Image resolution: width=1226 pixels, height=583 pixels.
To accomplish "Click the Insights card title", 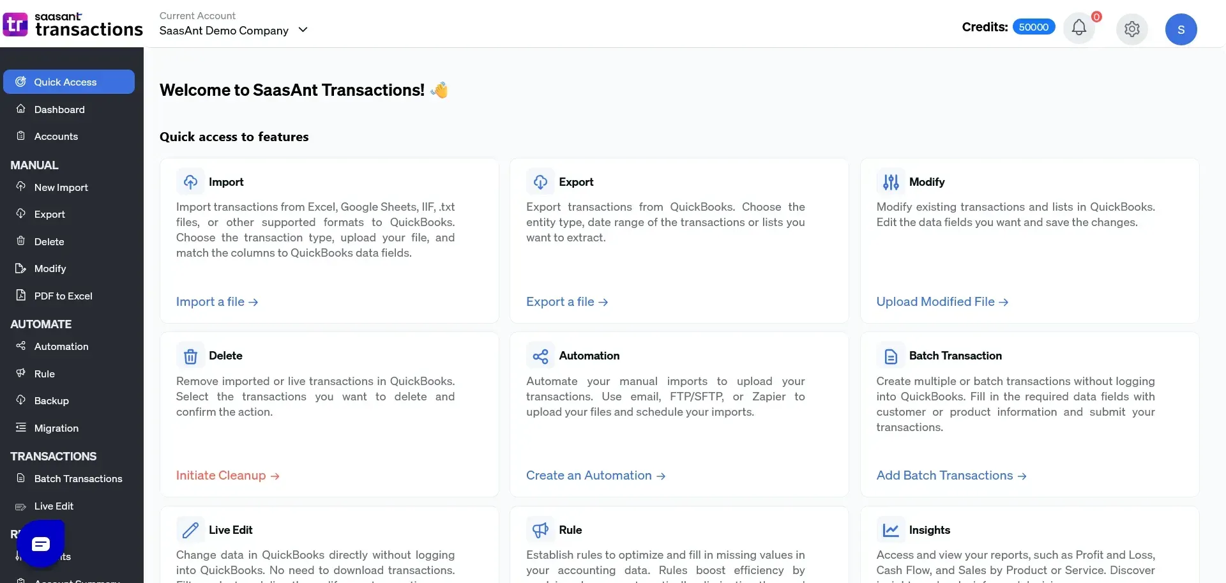I will (x=929, y=530).
